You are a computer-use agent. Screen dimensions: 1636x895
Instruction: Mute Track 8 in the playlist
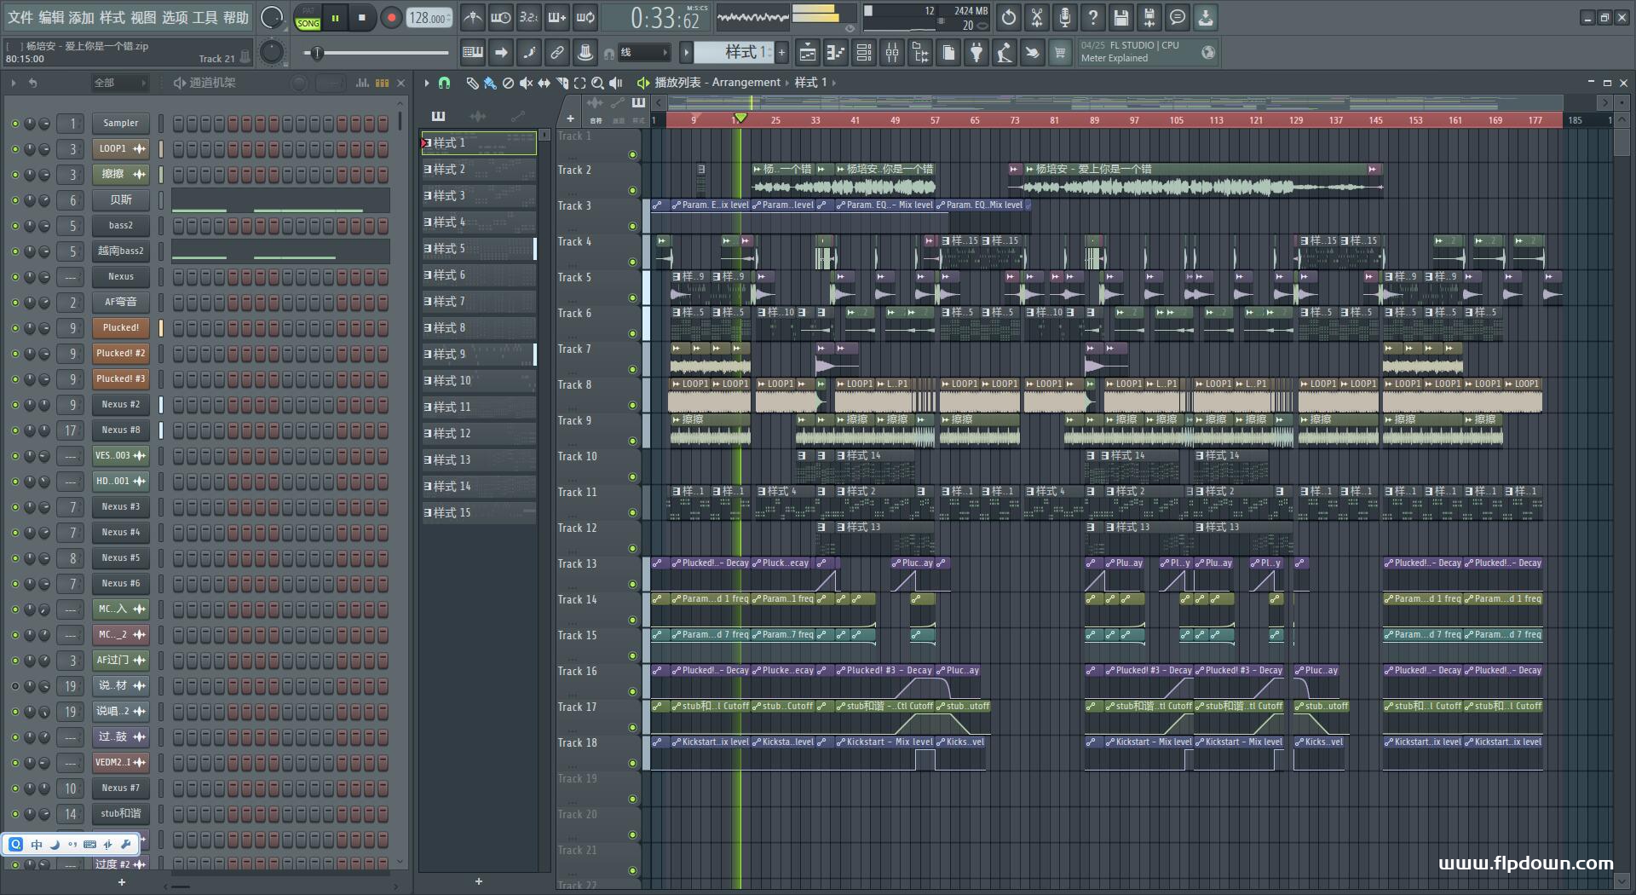click(632, 405)
